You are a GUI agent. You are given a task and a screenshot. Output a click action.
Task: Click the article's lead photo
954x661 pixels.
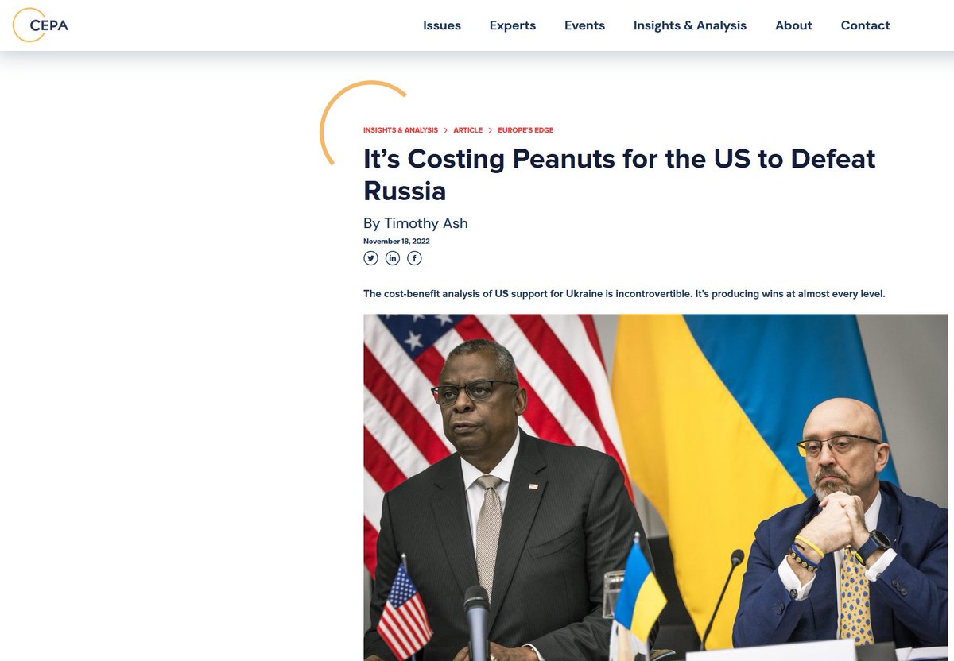[x=655, y=487]
